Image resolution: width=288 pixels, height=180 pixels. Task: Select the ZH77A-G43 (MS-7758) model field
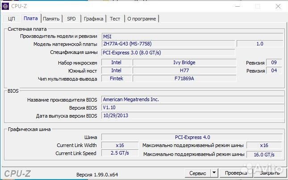pos(168,44)
